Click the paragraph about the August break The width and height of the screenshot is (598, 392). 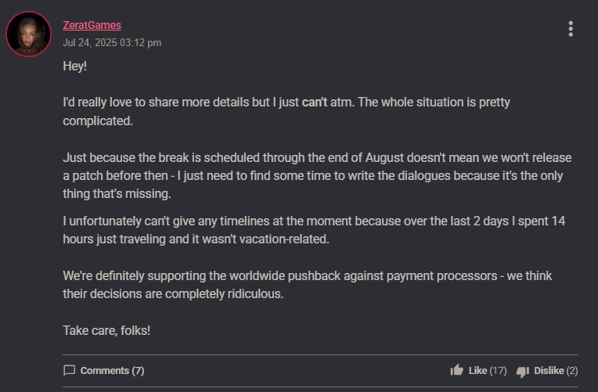tap(313, 176)
